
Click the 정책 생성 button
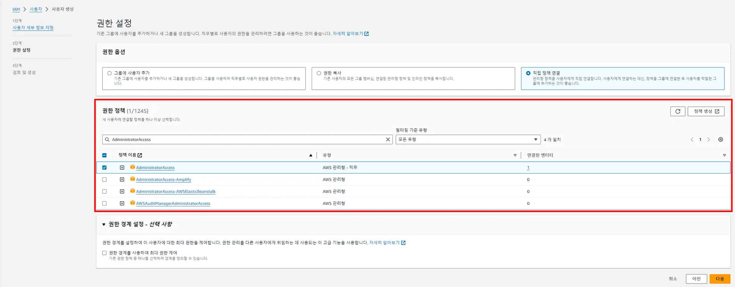coord(706,111)
